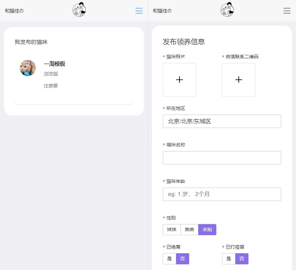Click the 已绝育 label
The height and width of the screenshot is (270, 296).
pyautogui.click(x=173, y=247)
